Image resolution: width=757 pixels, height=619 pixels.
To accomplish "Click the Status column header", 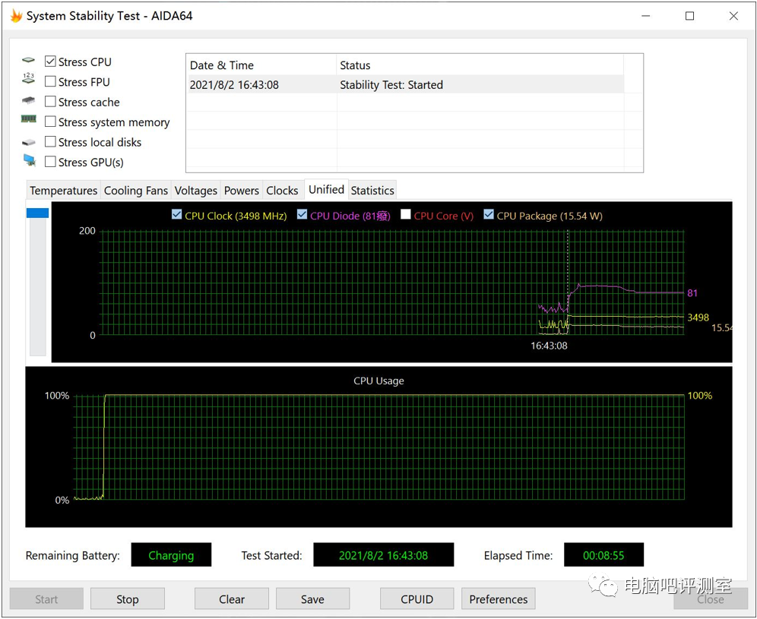I will point(480,65).
